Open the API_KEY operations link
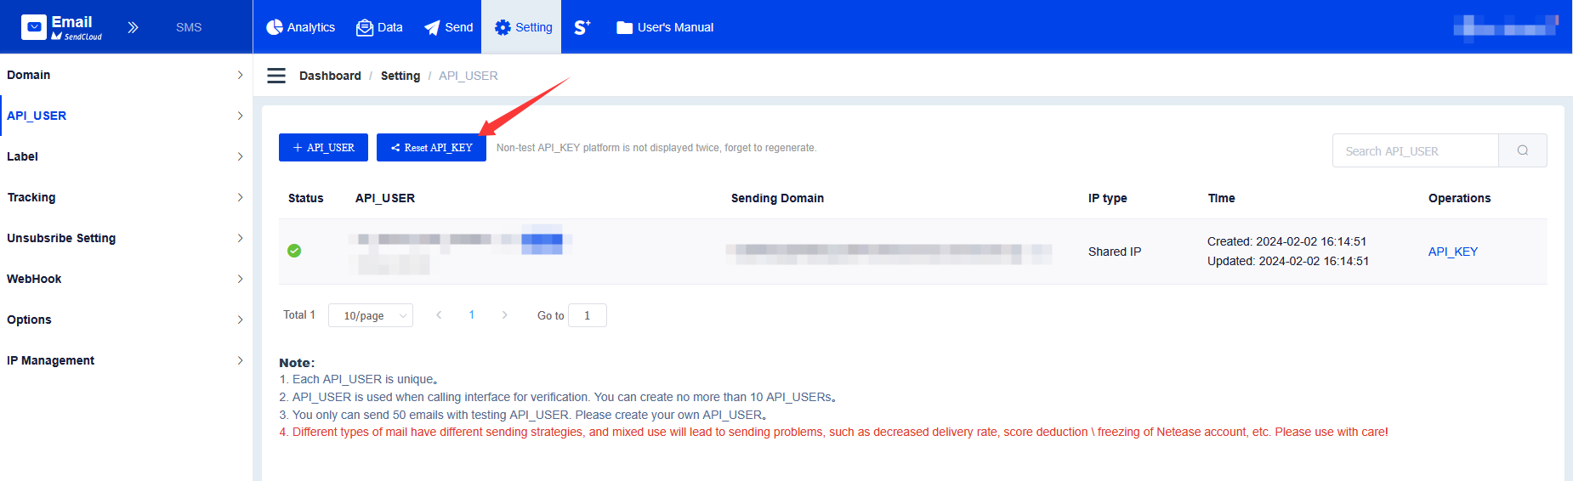The height and width of the screenshot is (481, 1573). (1452, 252)
